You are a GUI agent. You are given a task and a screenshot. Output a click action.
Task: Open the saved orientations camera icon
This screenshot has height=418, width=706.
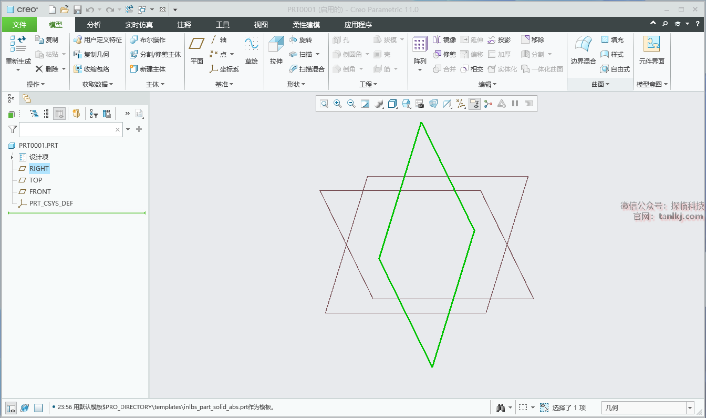[x=420, y=104]
